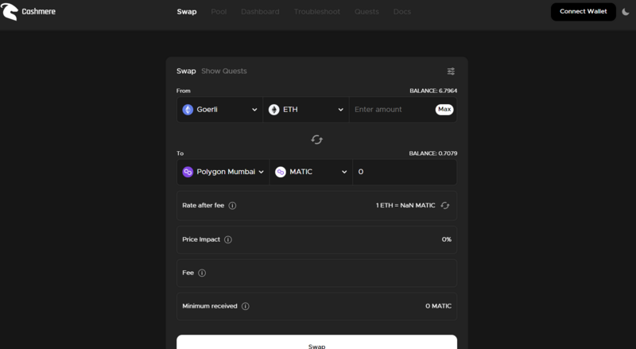
Task: Show info for Minimum received
Action: (x=246, y=306)
